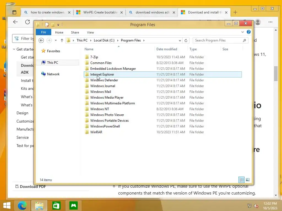Select Windows NT folder name
Image resolution: width=282 pixels, height=211 pixels.
click(x=100, y=109)
